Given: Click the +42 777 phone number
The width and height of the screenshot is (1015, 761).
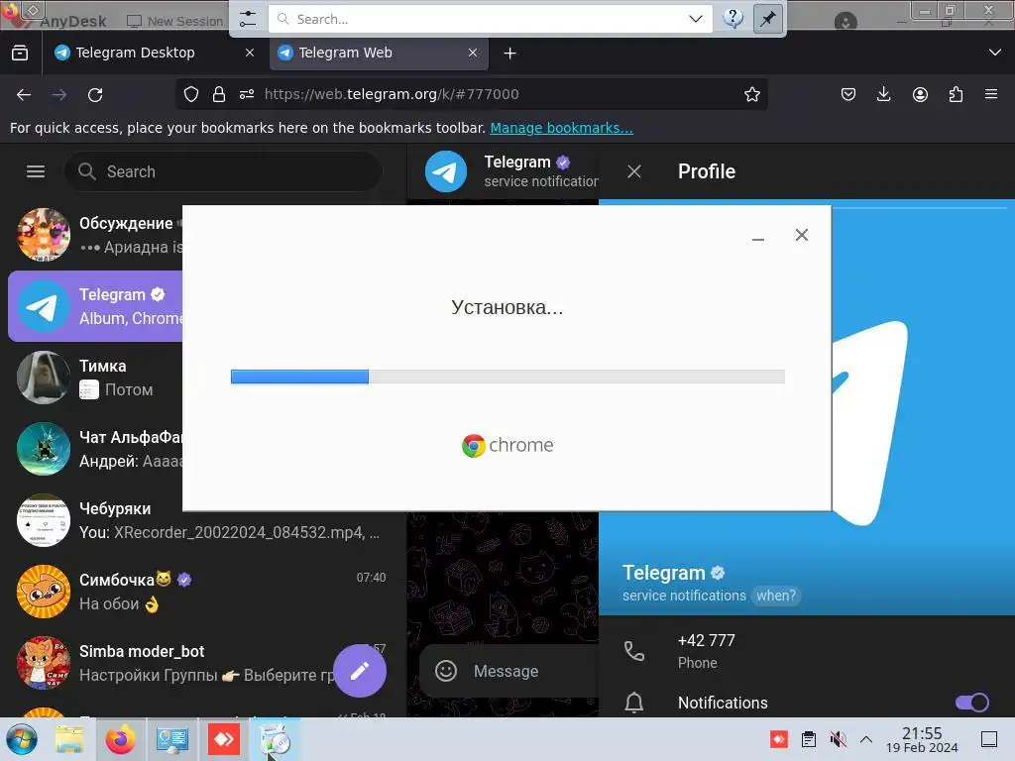Looking at the screenshot, I should coord(706,641).
